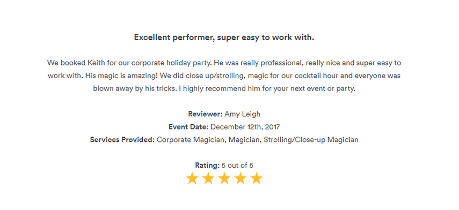
Task: Click the 'Rating:' label
Action: 207,166
